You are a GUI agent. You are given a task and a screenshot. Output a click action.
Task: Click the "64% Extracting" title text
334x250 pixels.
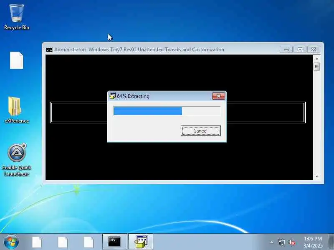point(133,96)
